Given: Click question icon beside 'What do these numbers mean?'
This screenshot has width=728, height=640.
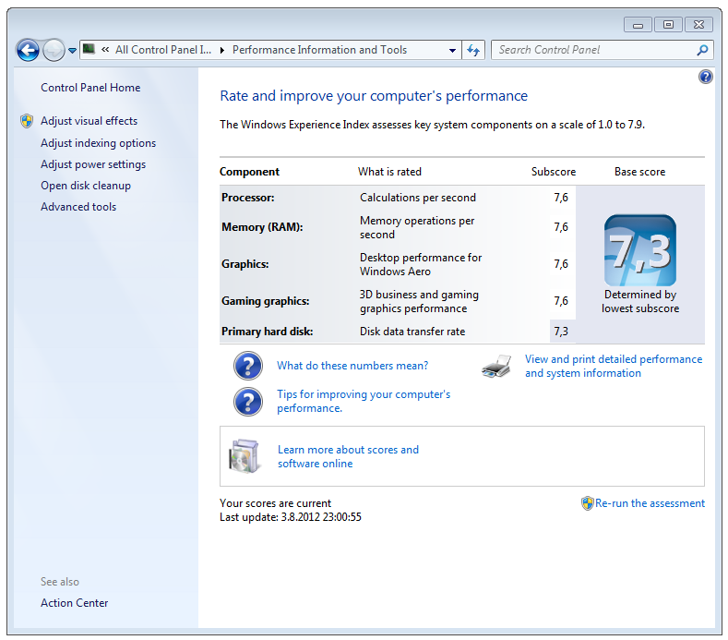Looking at the screenshot, I should pyautogui.click(x=248, y=367).
